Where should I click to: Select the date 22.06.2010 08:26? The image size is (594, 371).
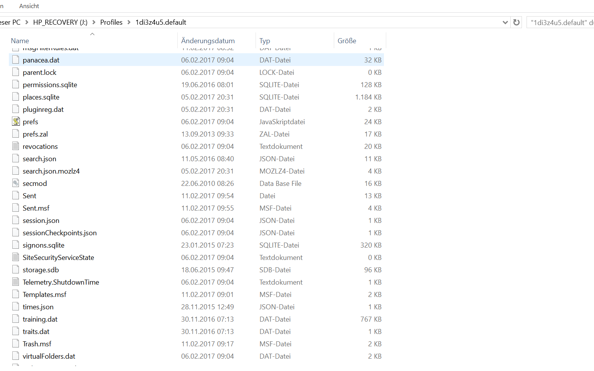(x=207, y=184)
